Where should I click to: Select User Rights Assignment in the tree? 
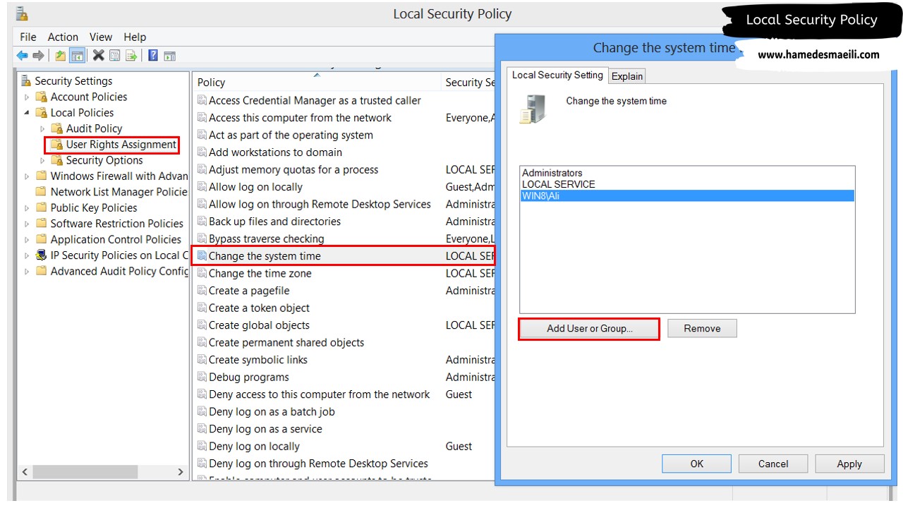121,145
